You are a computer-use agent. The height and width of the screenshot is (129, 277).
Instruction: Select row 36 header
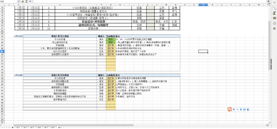pyautogui.click(x=2, y=72)
